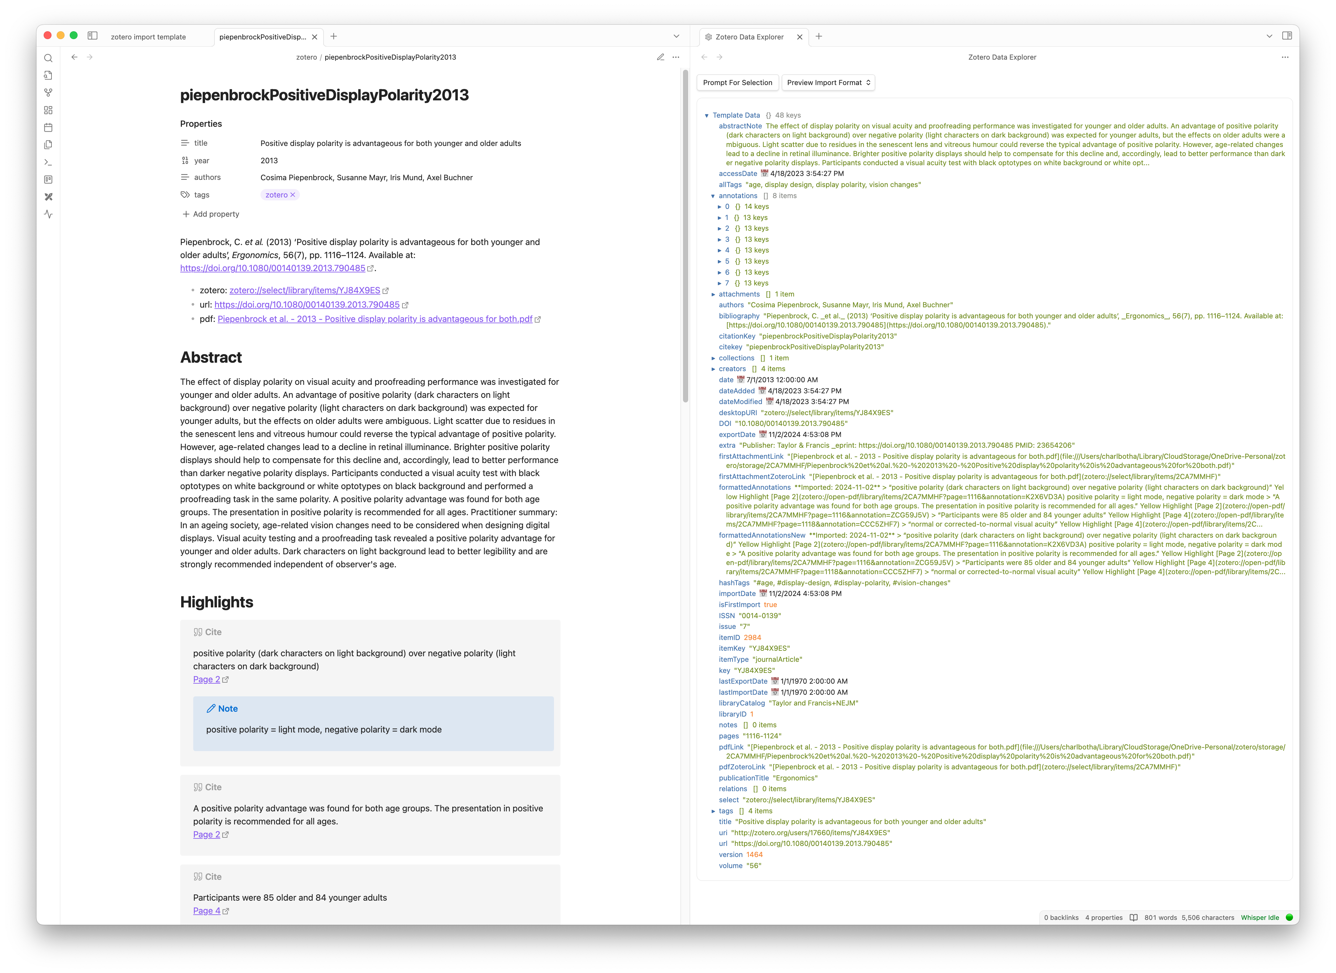The width and height of the screenshot is (1336, 973).
Task: Toggle the left sidebar panel icon
Action: tap(93, 36)
